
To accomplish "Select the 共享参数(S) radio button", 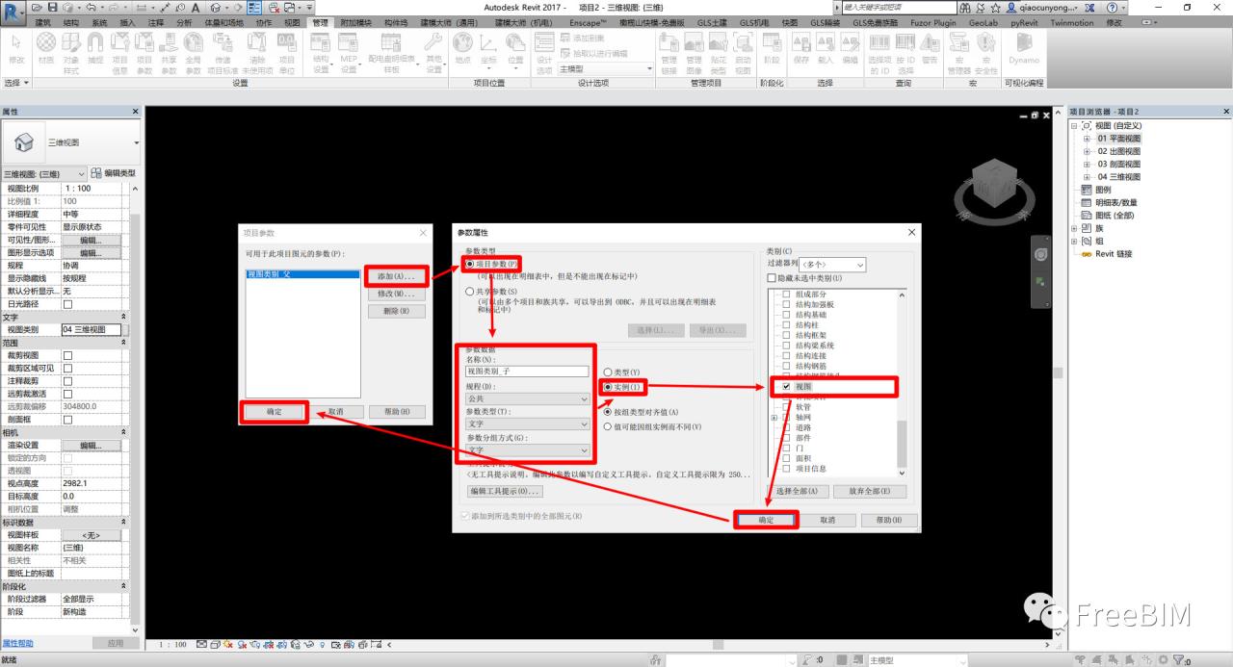I will point(470,291).
